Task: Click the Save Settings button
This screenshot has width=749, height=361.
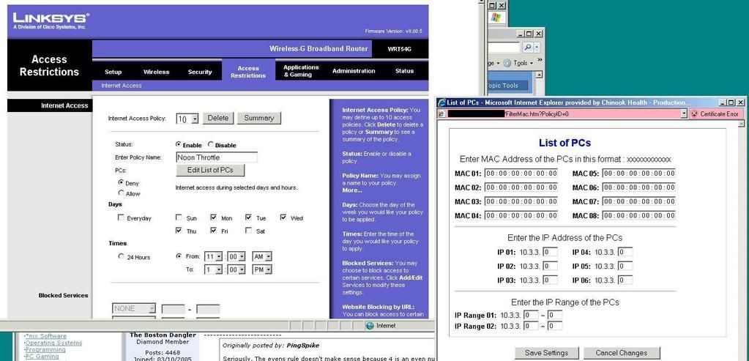Action: (x=545, y=353)
